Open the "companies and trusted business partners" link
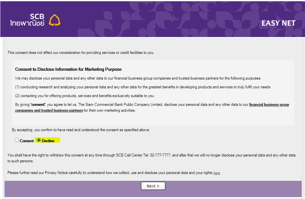Screen dimensions: 305x199 (x=49, y=110)
